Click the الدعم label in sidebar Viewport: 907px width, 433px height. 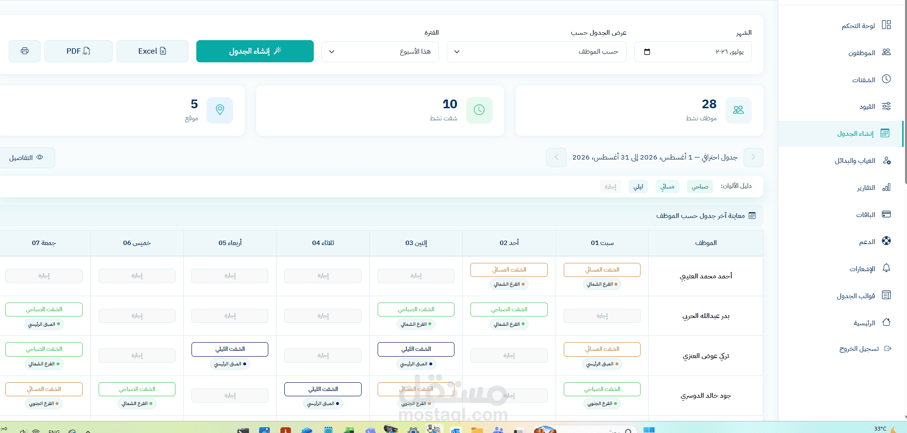[x=867, y=242]
